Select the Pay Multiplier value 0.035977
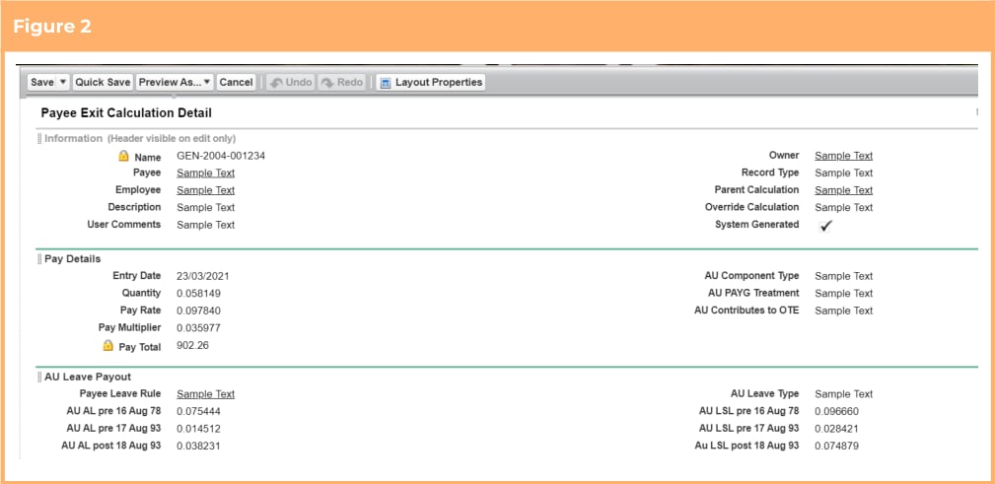 pos(198,327)
